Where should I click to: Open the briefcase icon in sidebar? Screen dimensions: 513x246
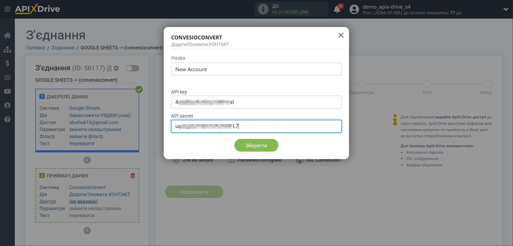coord(7,77)
